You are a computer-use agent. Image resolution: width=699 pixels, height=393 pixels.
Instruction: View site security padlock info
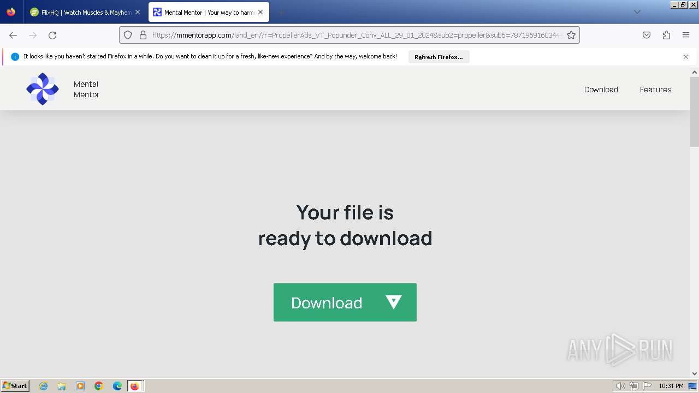[x=143, y=35]
